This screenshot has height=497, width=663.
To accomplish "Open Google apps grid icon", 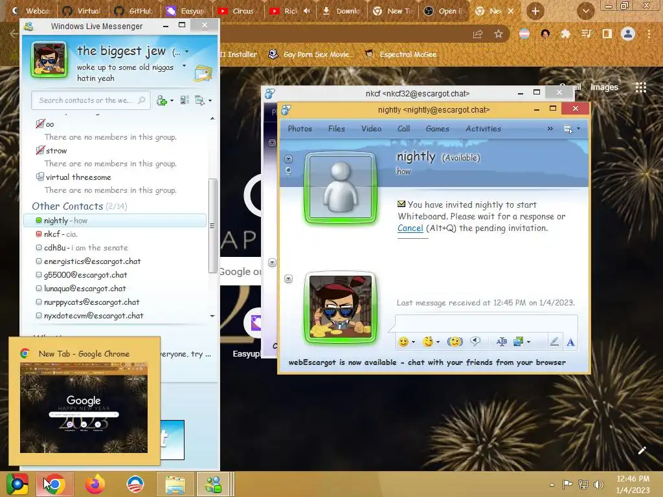I will point(641,87).
